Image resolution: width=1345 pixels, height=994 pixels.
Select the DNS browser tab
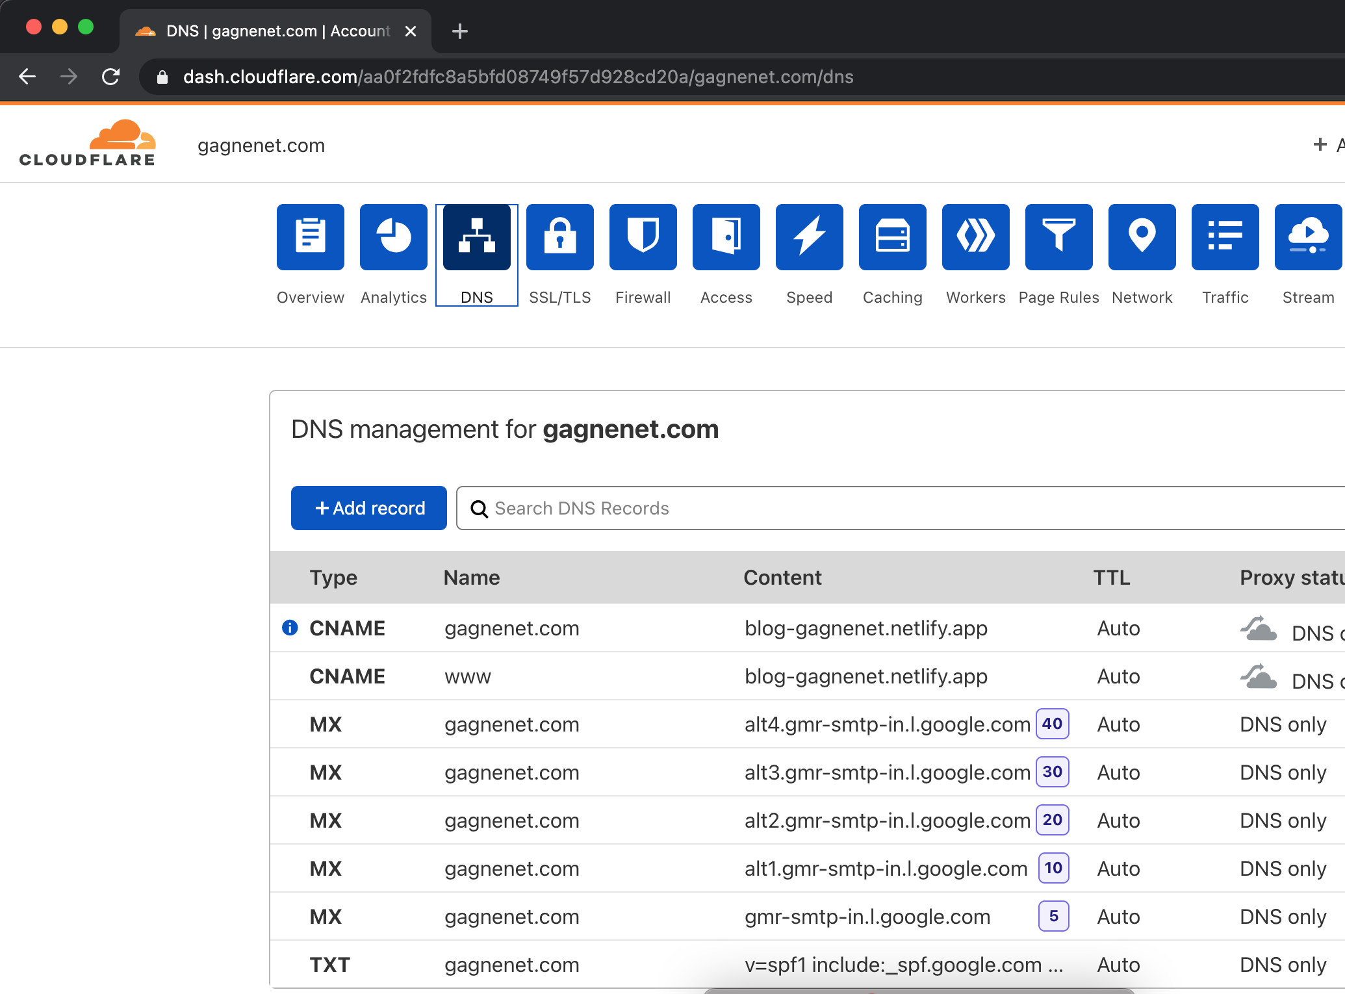coord(276,31)
